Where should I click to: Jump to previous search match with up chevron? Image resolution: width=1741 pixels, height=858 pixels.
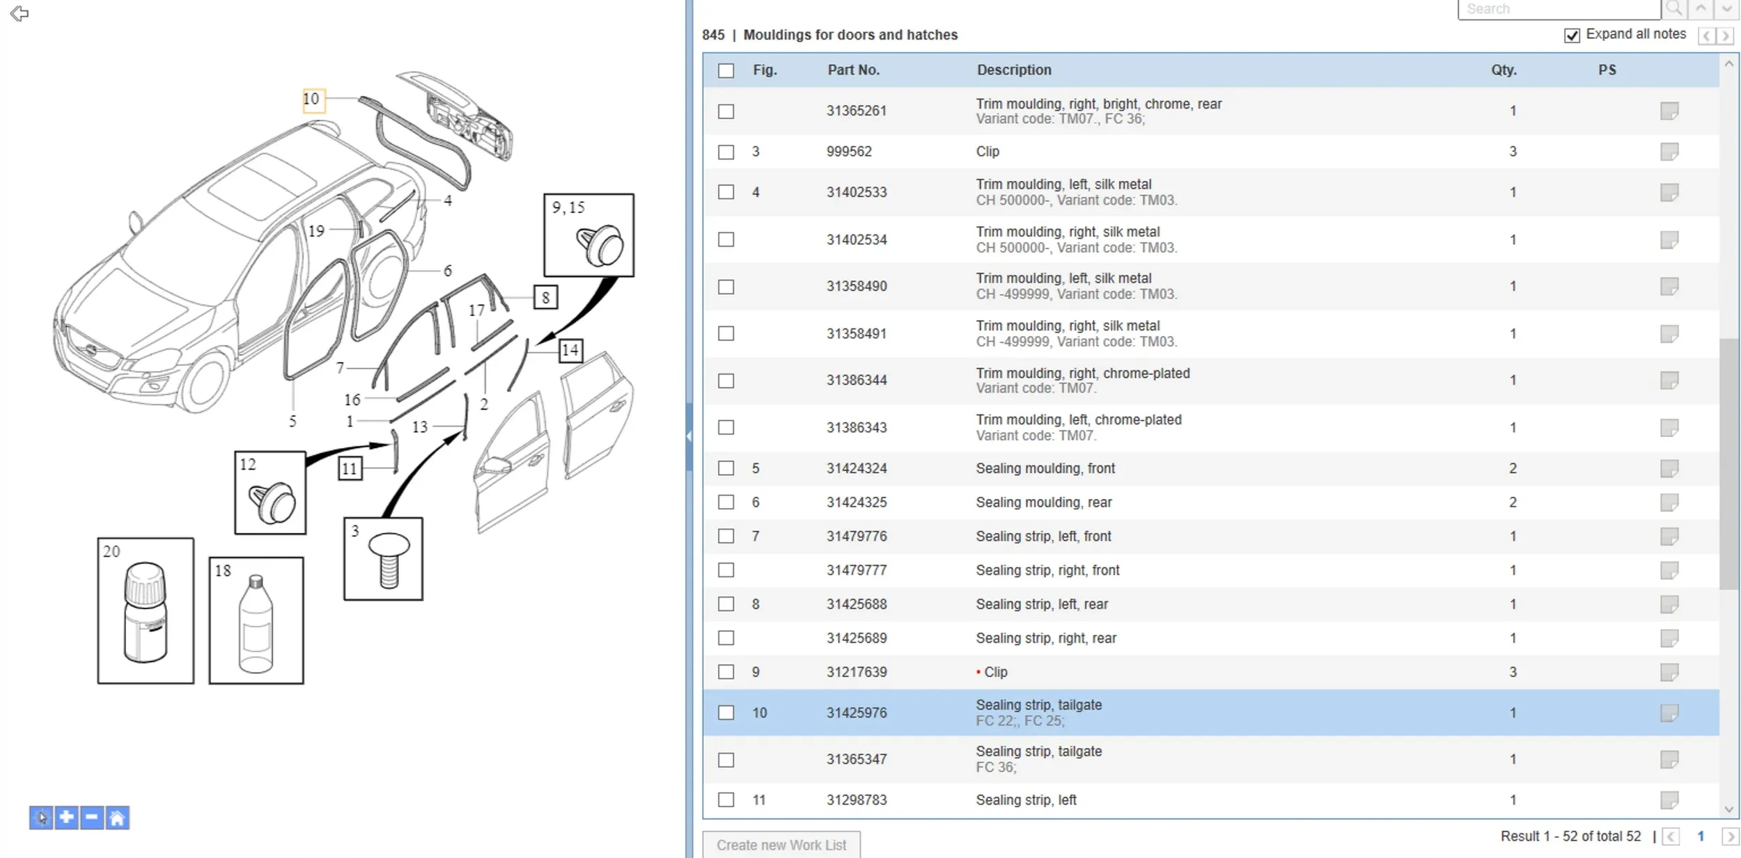click(1701, 9)
